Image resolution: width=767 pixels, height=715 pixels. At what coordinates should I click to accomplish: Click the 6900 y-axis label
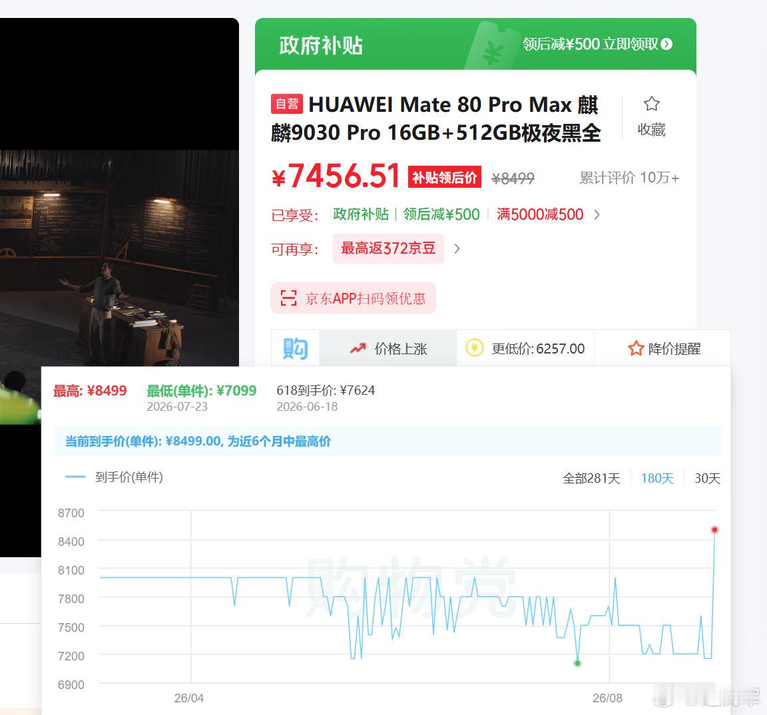click(71, 684)
